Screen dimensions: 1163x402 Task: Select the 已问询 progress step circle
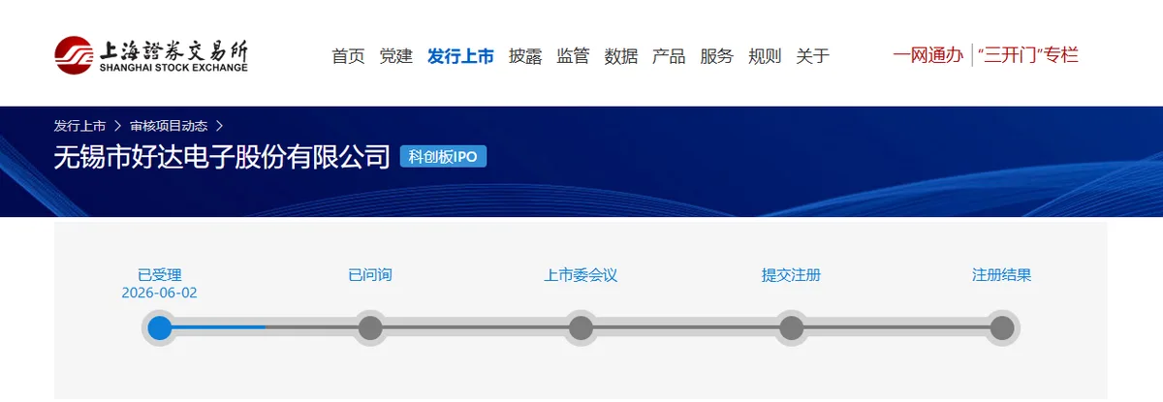point(370,328)
